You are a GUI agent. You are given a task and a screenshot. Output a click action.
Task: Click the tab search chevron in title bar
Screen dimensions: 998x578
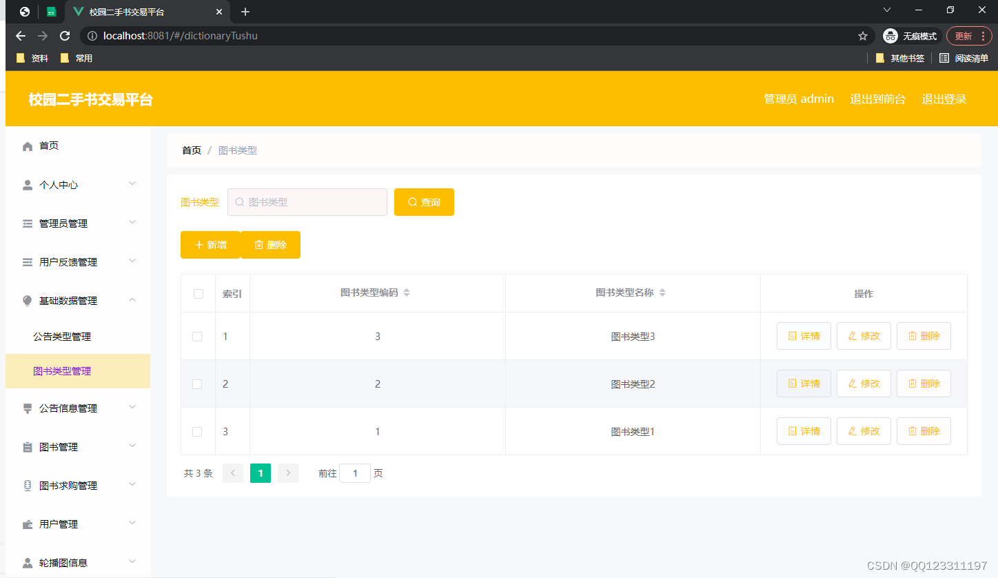(887, 10)
